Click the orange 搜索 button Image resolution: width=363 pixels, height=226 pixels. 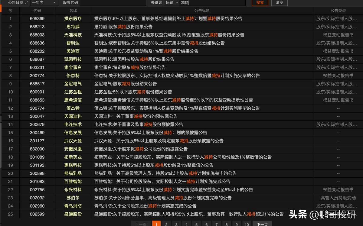[260, 2]
